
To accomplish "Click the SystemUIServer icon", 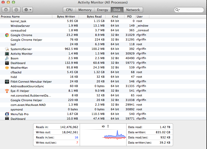I will click(7, 49).
